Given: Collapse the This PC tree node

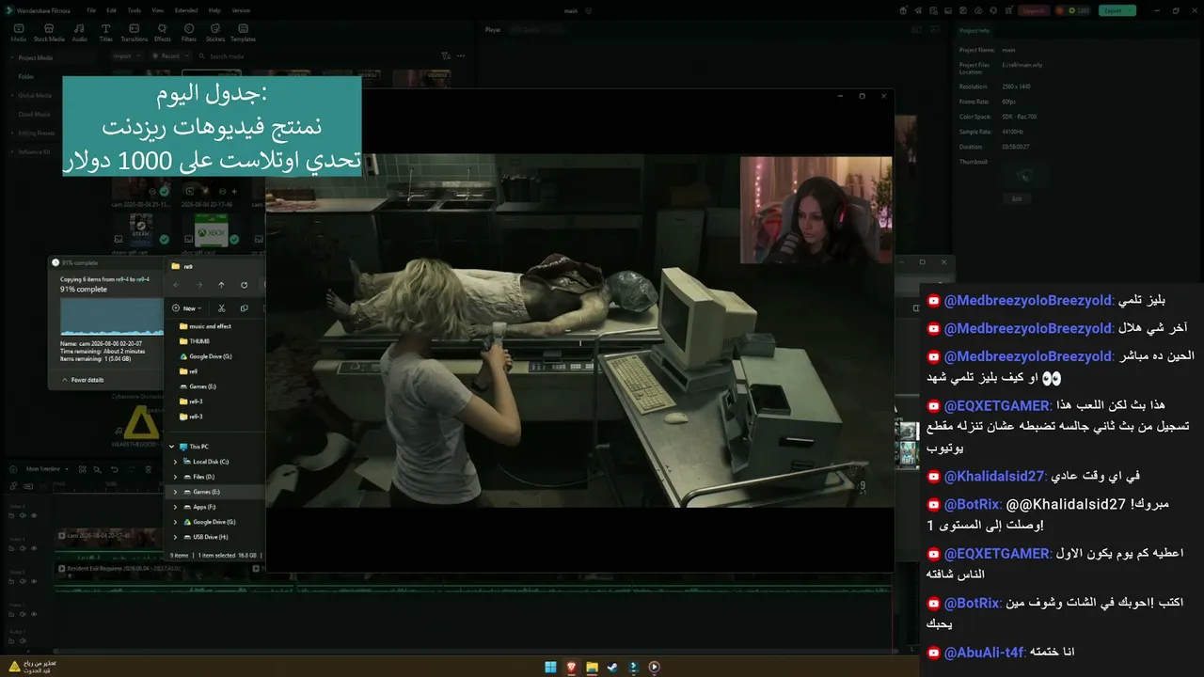Looking at the screenshot, I should pos(170,447).
